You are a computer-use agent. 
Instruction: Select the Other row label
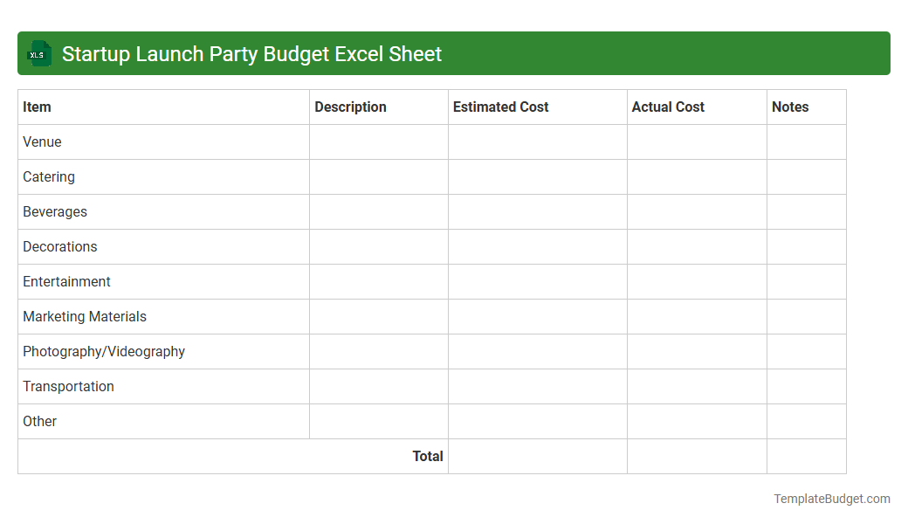pyautogui.click(x=39, y=421)
